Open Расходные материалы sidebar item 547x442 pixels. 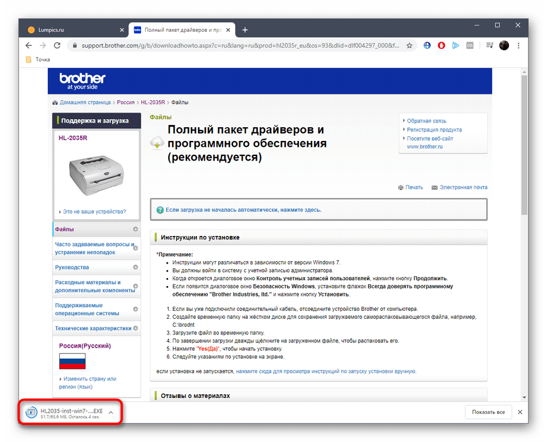(96, 286)
